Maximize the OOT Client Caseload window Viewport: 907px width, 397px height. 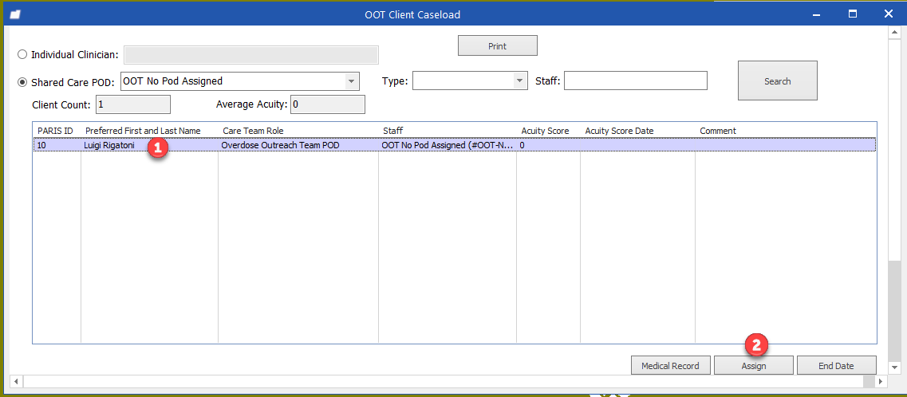852,14
